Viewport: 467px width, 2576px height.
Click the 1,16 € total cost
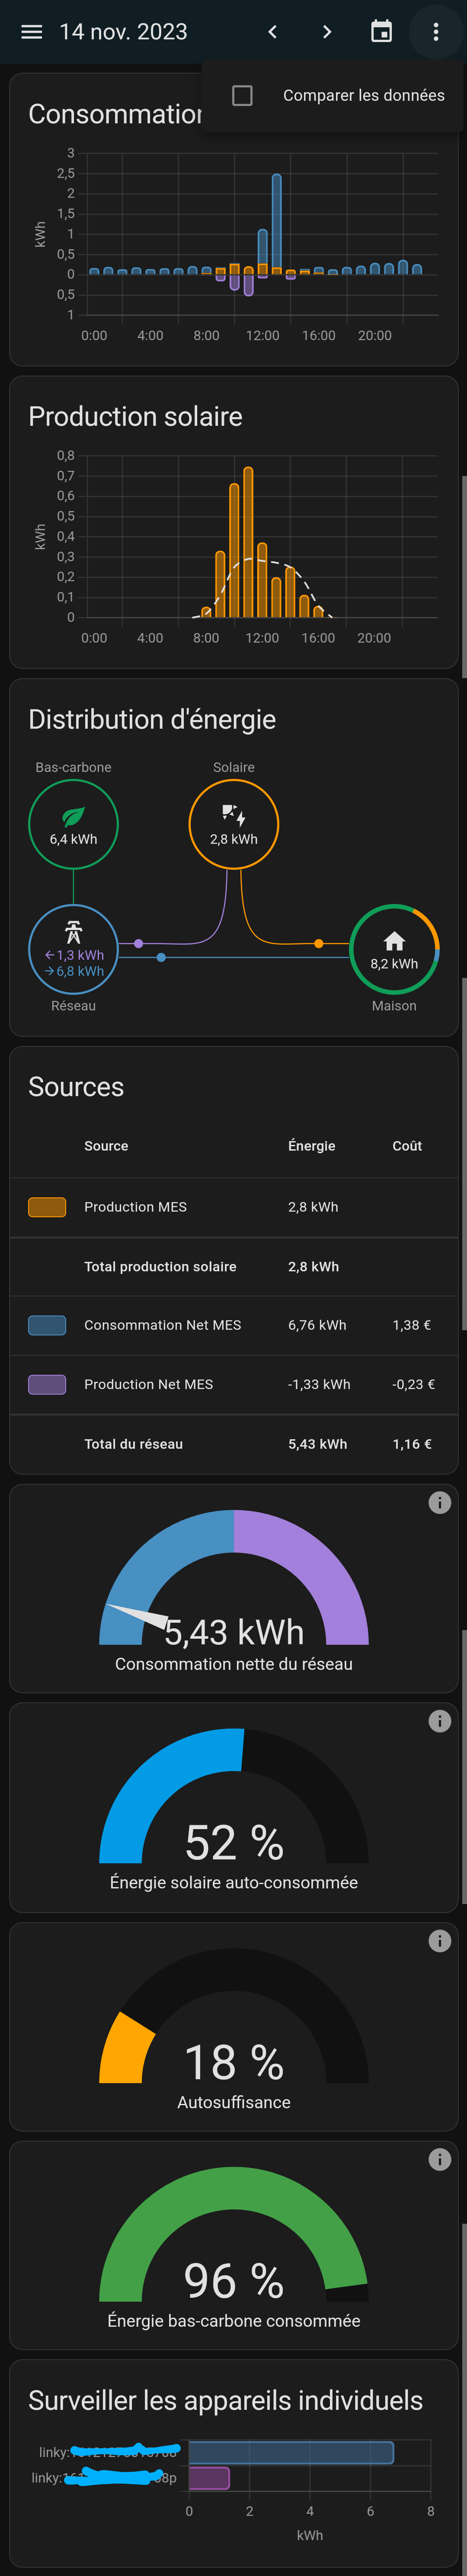coord(412,1444)
